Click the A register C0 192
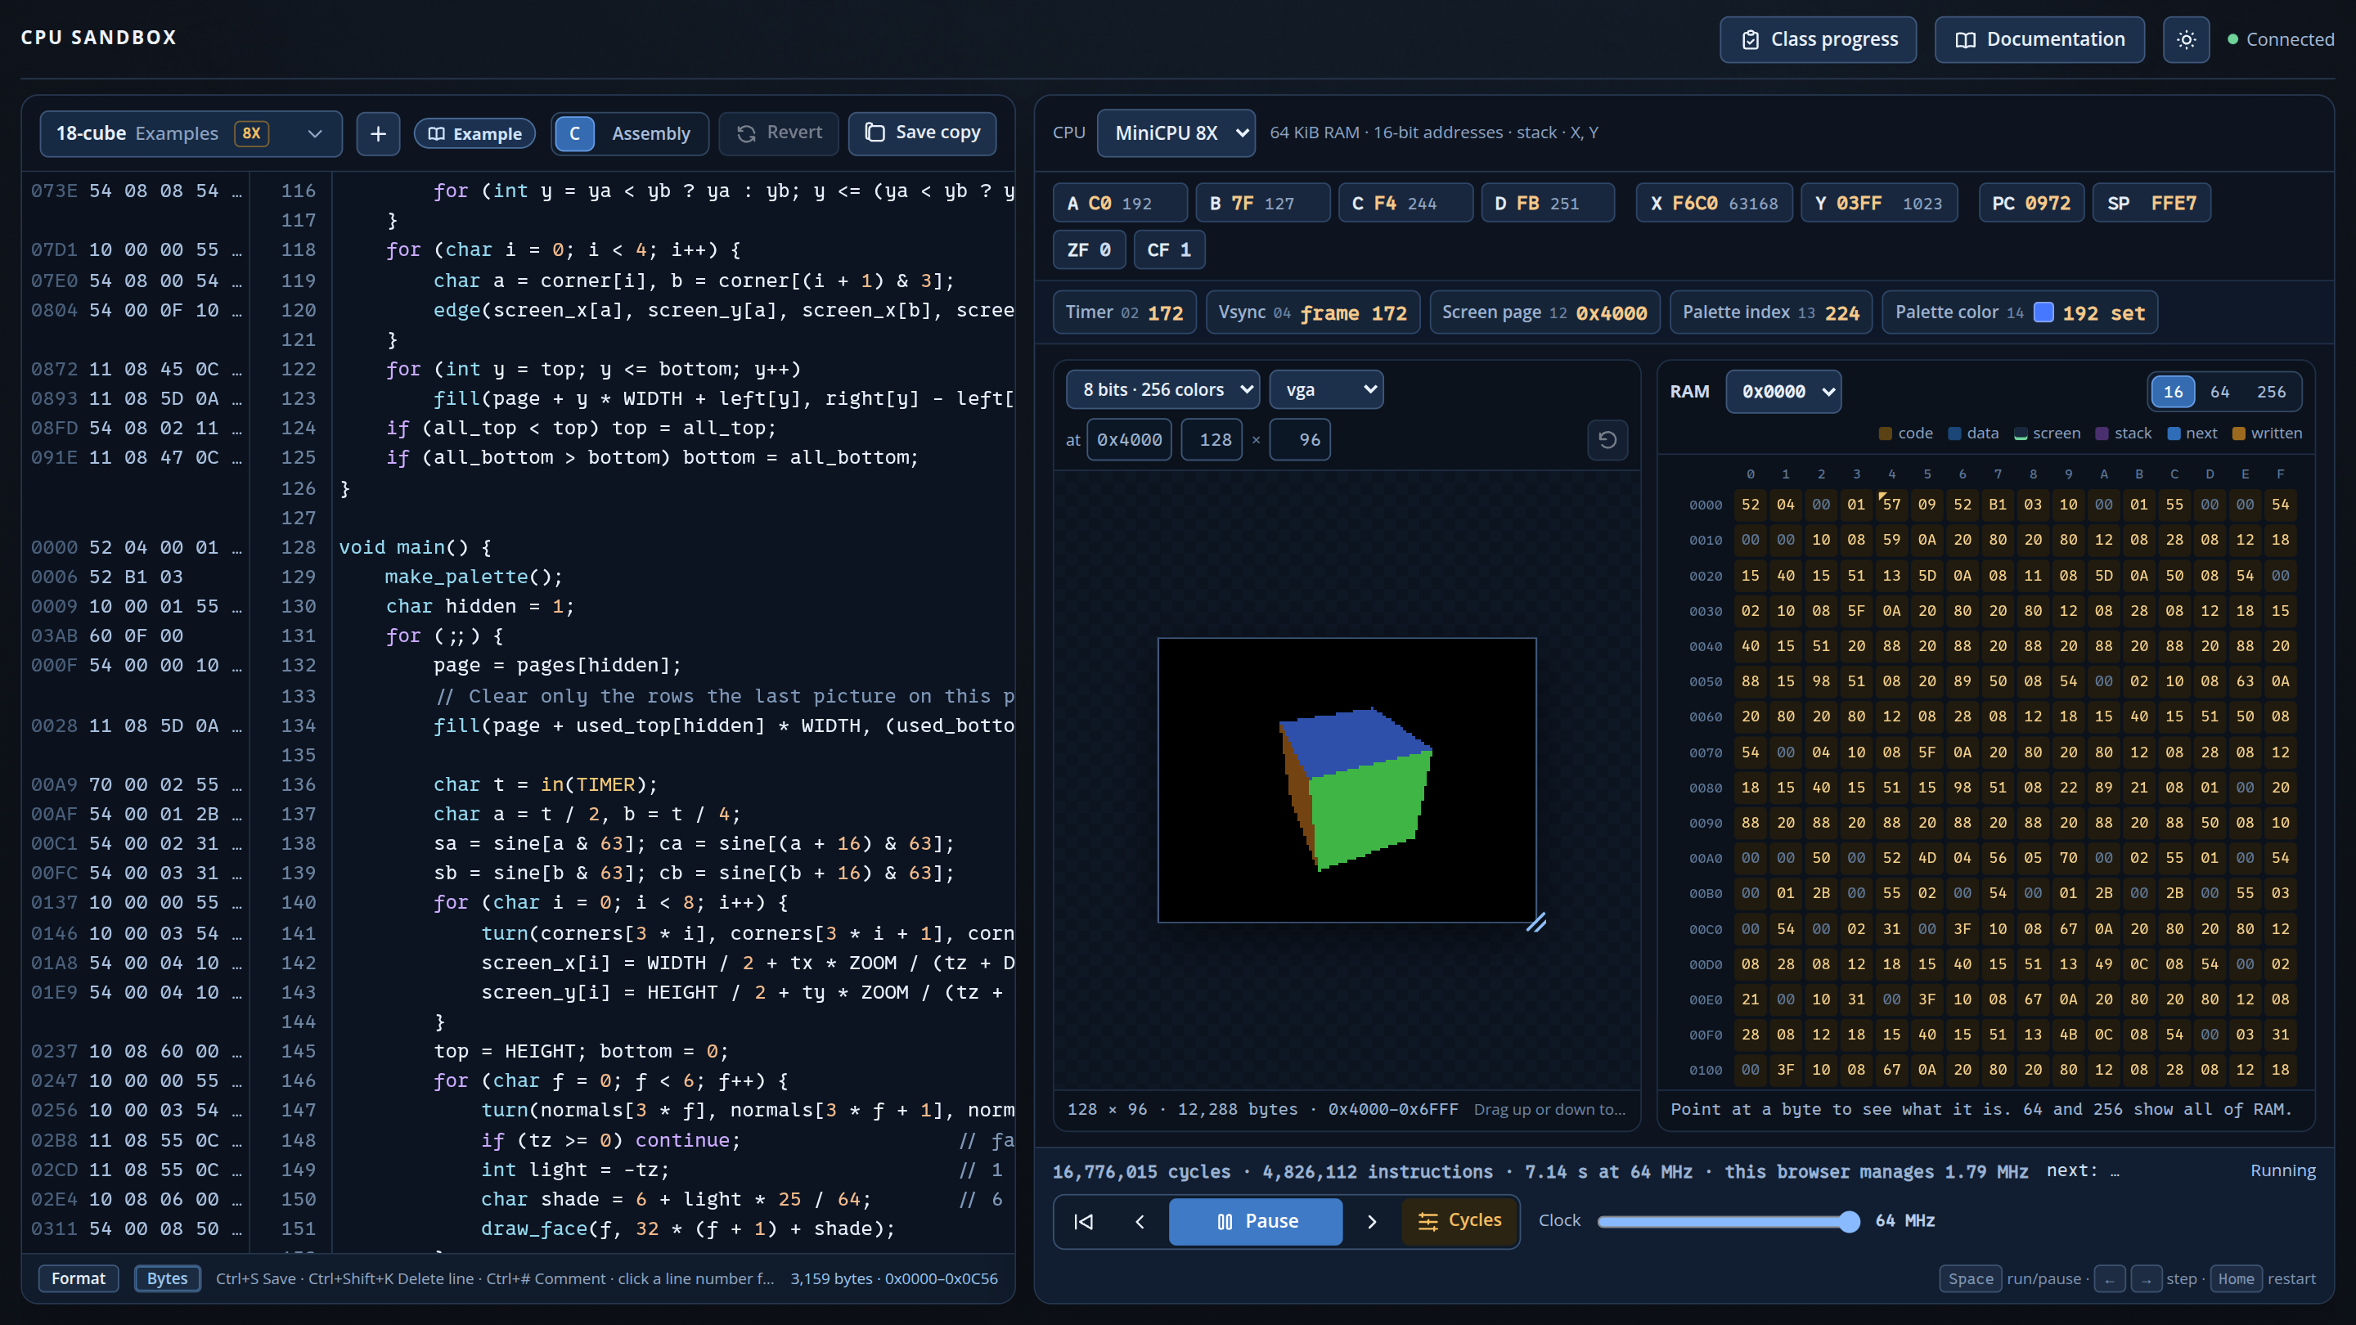The image size is (2356, 1325). [1119, 203]
